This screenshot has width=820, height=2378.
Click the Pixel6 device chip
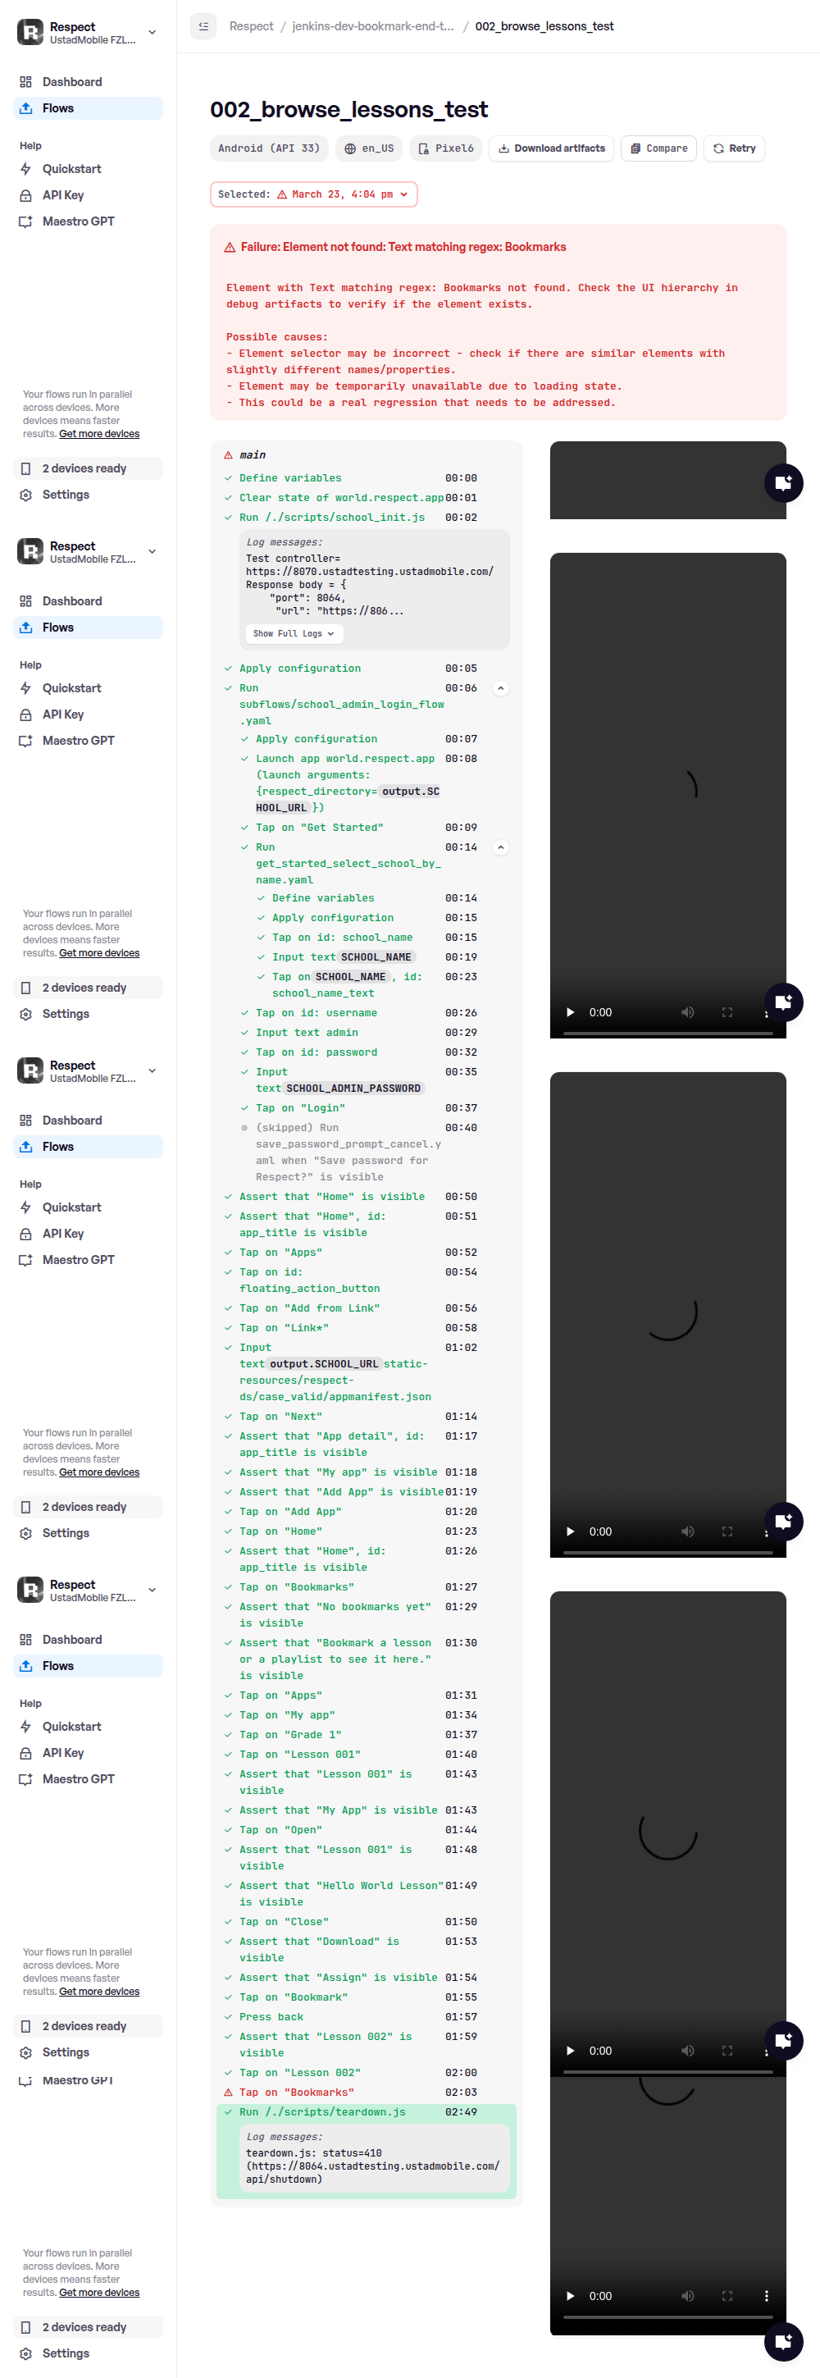pyautogui.click(x=445, y=148)
